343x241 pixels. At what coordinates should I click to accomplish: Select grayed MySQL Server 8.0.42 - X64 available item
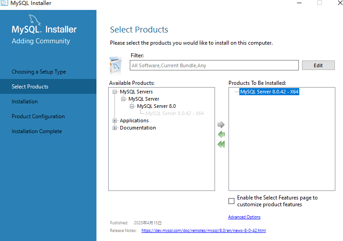(174, 113)
